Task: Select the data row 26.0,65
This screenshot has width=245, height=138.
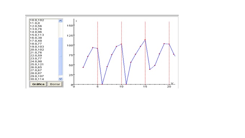Action: [36, 68]
